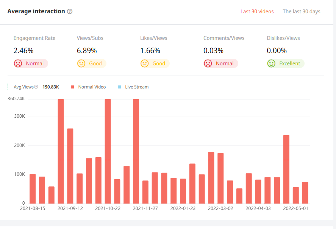Image resolution: width=336 pixels, height=229 pixels.
Task: Click the tall bar at 2021-11-27
Action: click(136, 151)
